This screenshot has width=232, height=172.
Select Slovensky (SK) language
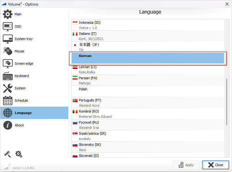[148, 147]
